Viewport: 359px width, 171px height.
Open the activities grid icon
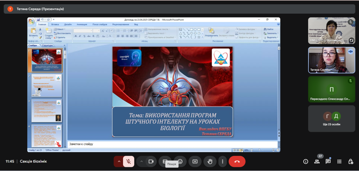coord(339,161)
